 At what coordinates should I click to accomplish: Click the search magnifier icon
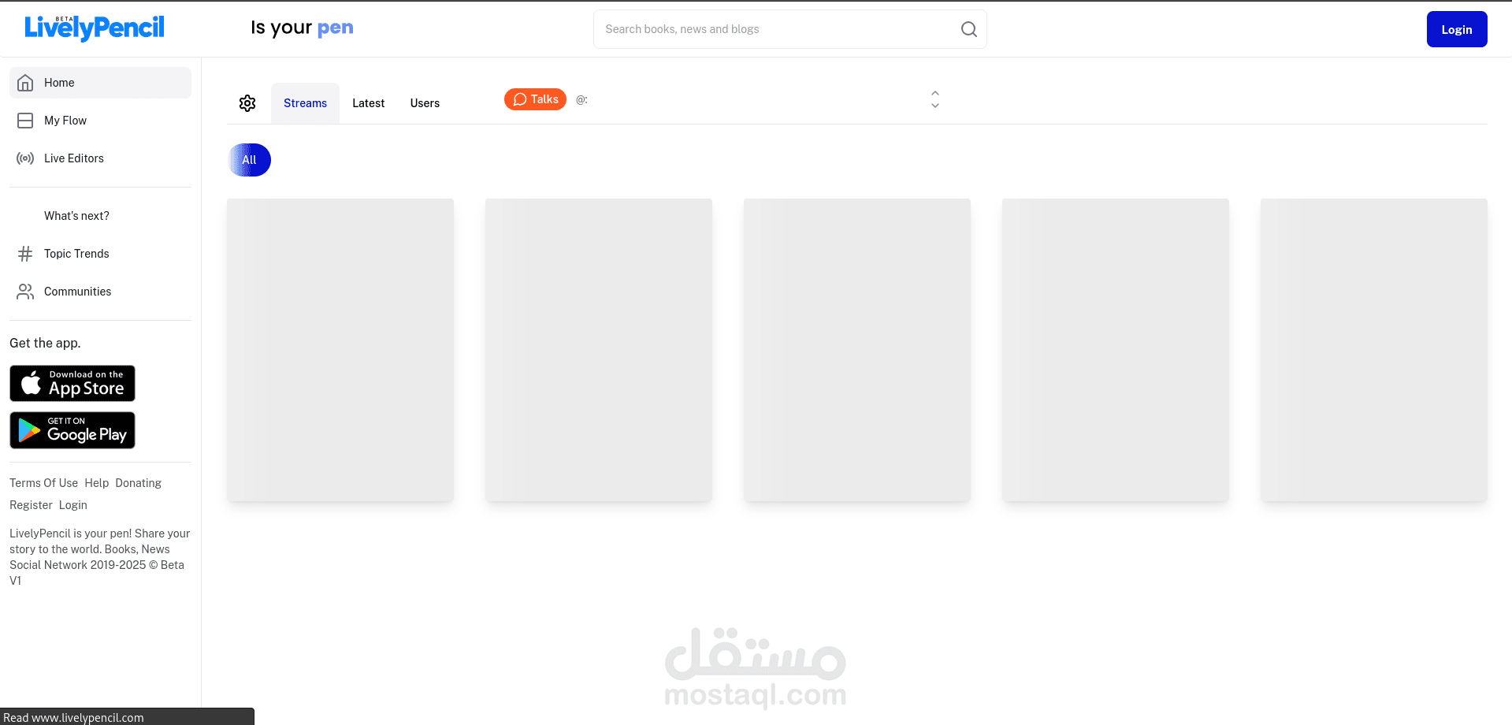(x=968, y=29)
